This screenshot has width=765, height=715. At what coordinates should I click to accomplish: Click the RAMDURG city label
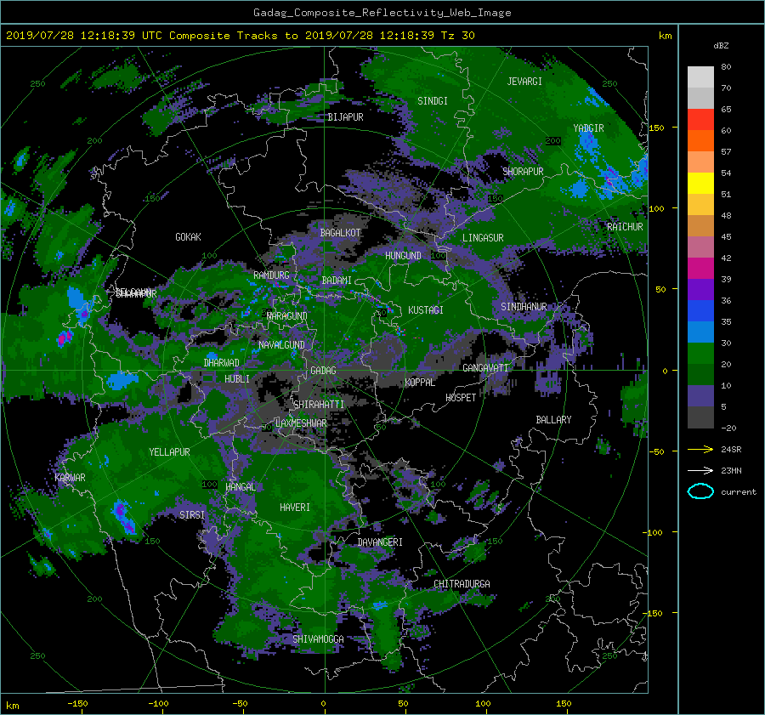[x=271, y=275]
